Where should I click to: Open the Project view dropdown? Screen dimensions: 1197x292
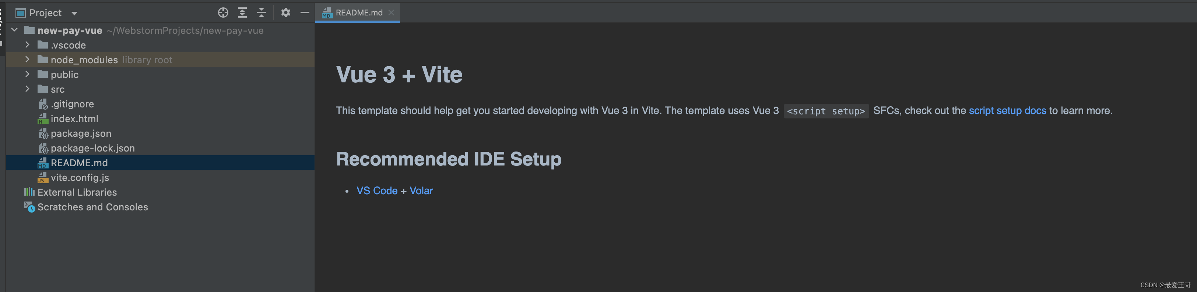click(x=74, y=14)
